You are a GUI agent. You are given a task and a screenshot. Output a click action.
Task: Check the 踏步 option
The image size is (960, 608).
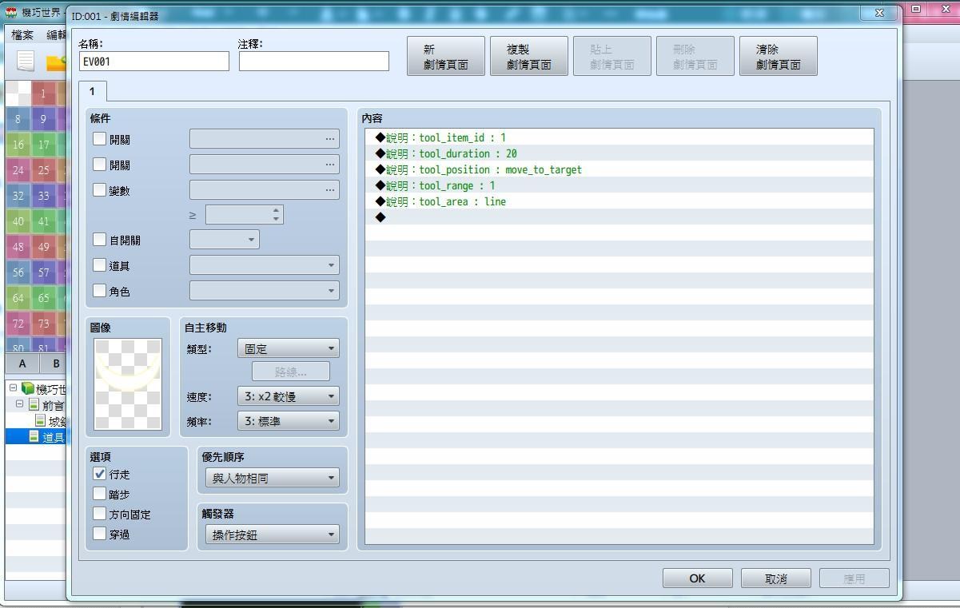tap(99, 494)
